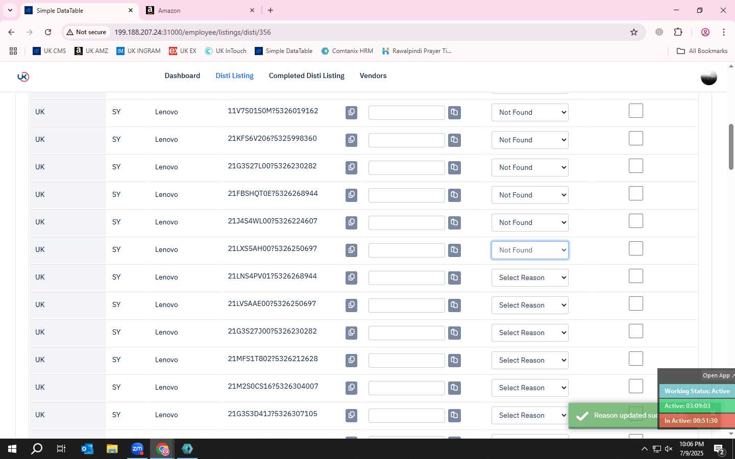Screen dimensions: 735x459
Task: Open reason dropdown for 21MFS1T802?5326212628
Action: pos(530,360)
